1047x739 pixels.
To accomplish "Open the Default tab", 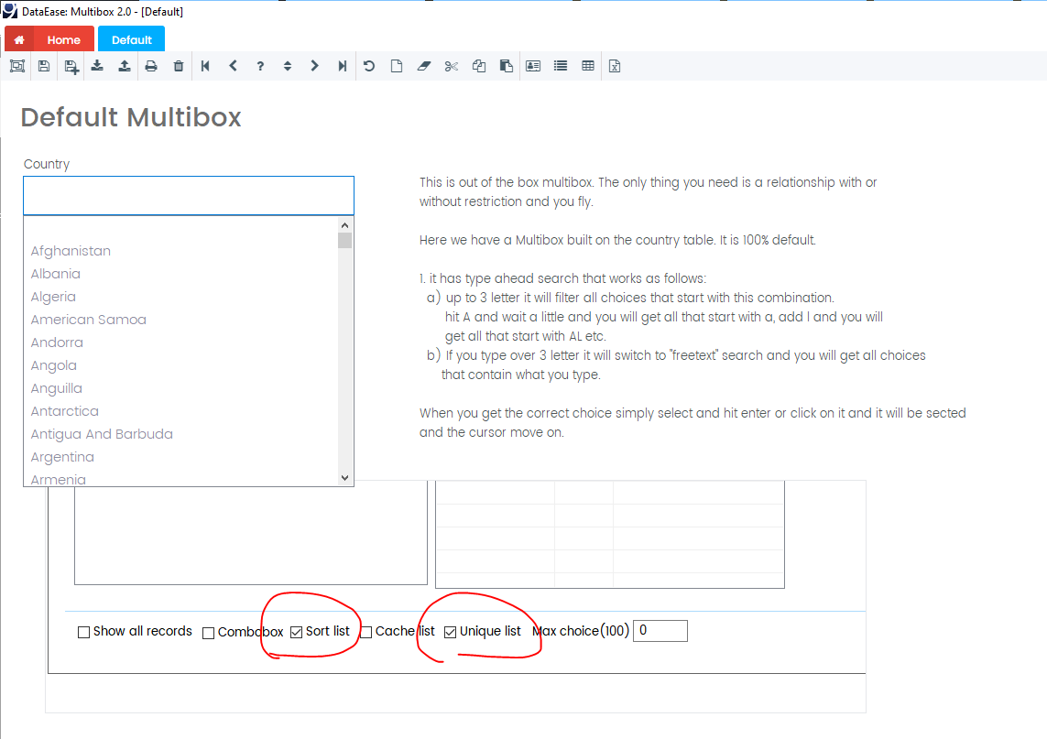I will tap(132, 39).
